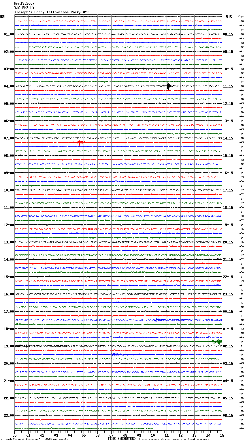Select the 11:00 MST time label
This screenshot has width=245, height=443.
click(9, 208)
